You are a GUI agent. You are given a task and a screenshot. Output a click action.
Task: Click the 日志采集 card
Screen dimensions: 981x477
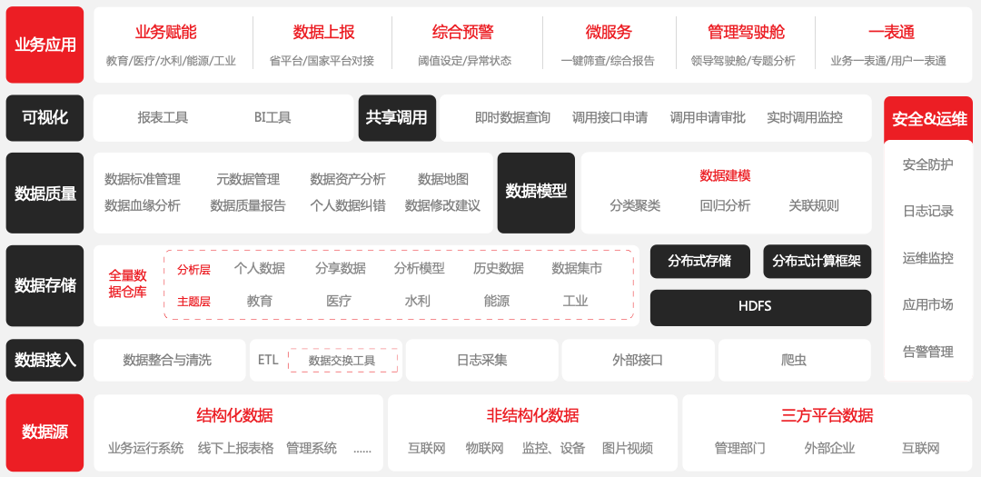tap(481, 360)
